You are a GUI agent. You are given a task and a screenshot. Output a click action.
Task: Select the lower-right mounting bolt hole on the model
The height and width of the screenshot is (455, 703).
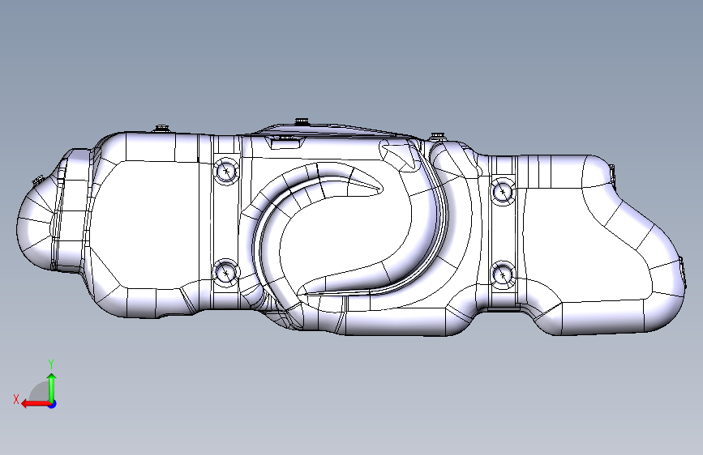click(x=503, y=274)
